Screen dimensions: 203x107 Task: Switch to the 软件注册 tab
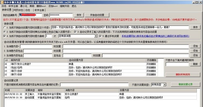coord(39,10)
